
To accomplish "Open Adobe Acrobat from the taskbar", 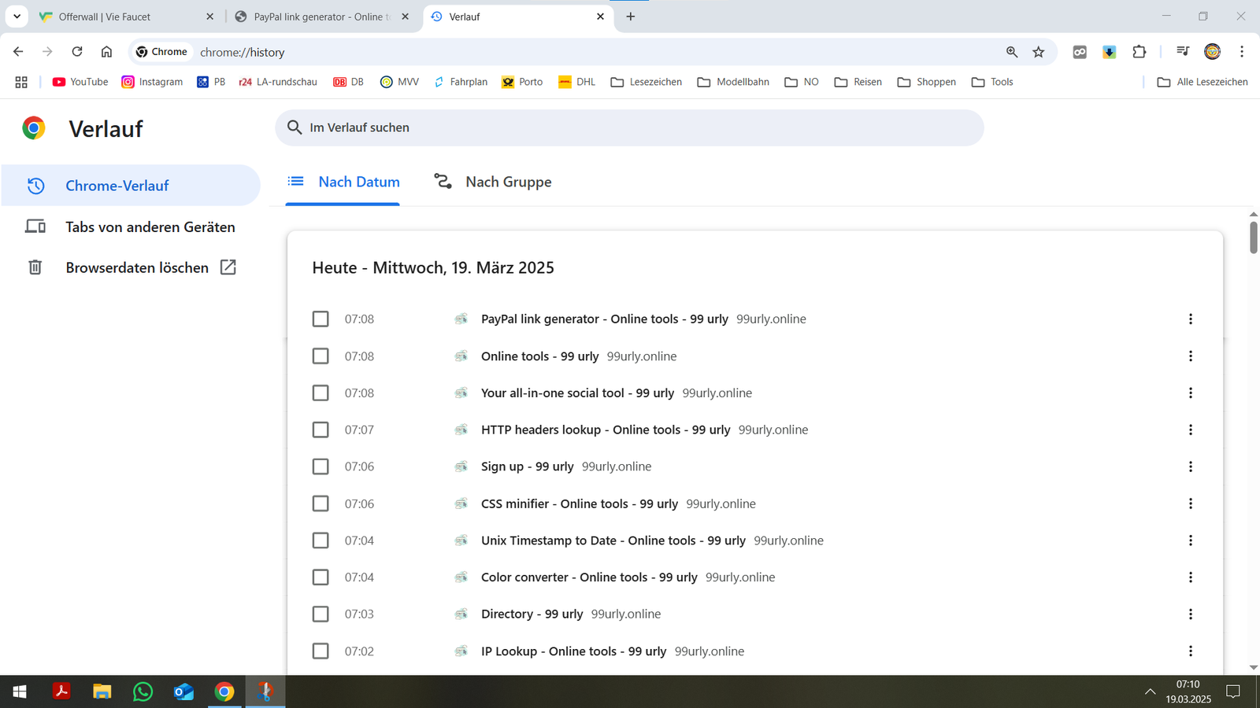I will pos(61,691).
